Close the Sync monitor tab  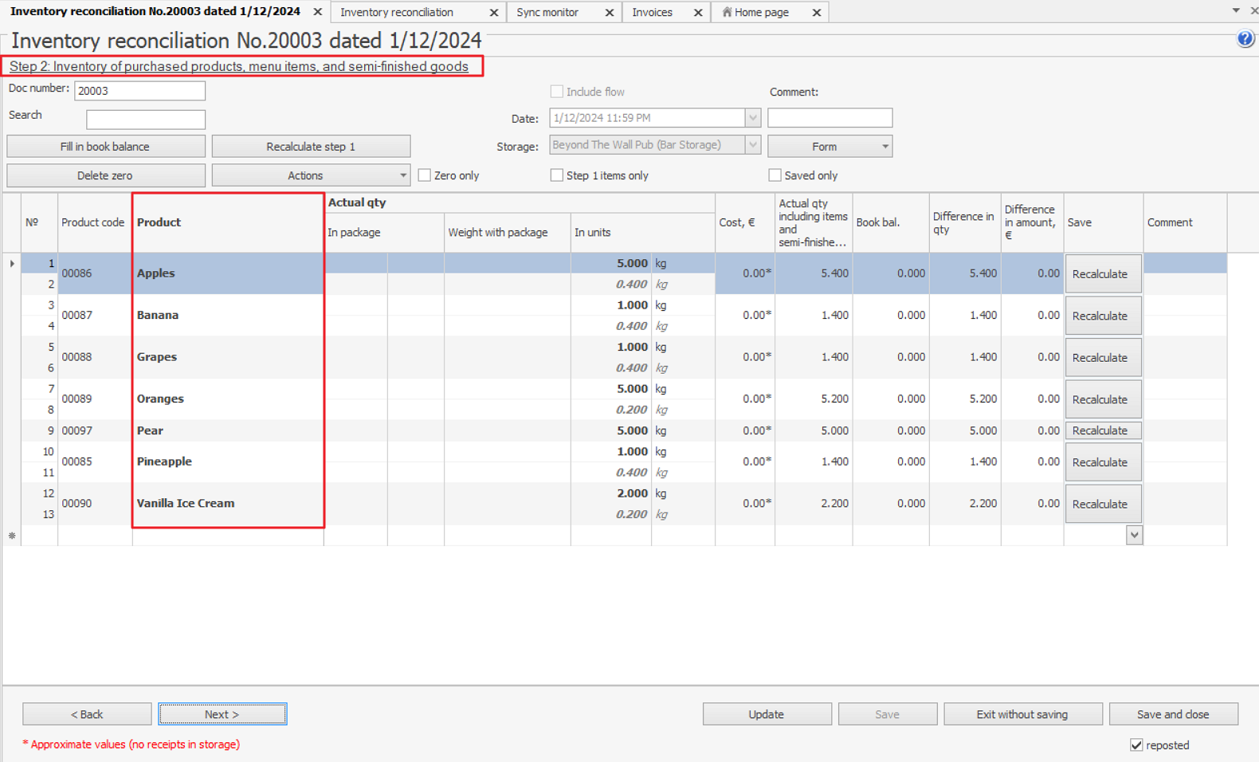click(x=610, y=13)
